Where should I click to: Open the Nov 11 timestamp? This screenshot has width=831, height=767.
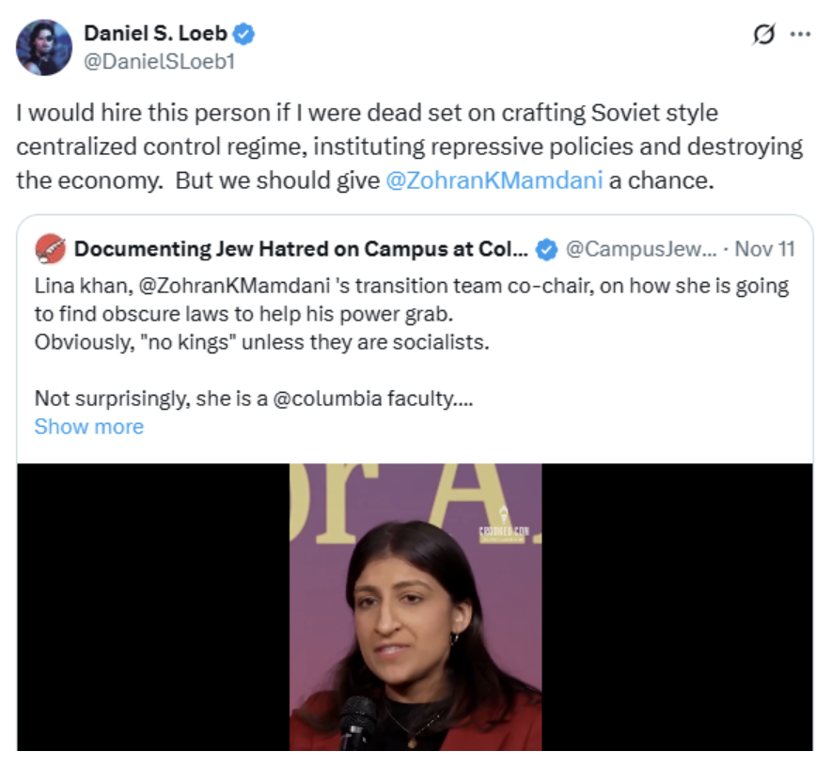765,250
